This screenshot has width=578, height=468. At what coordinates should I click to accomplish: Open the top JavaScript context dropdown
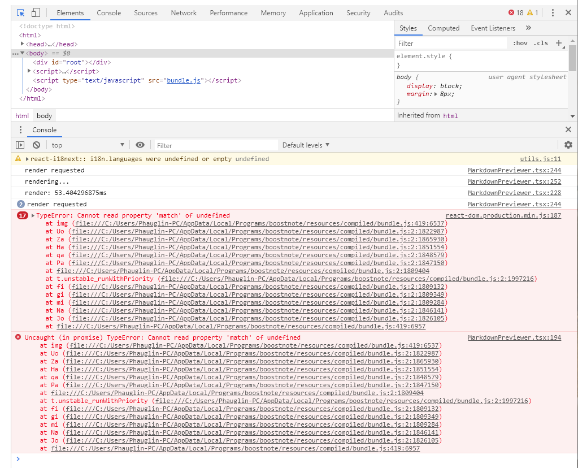point(88,145)
